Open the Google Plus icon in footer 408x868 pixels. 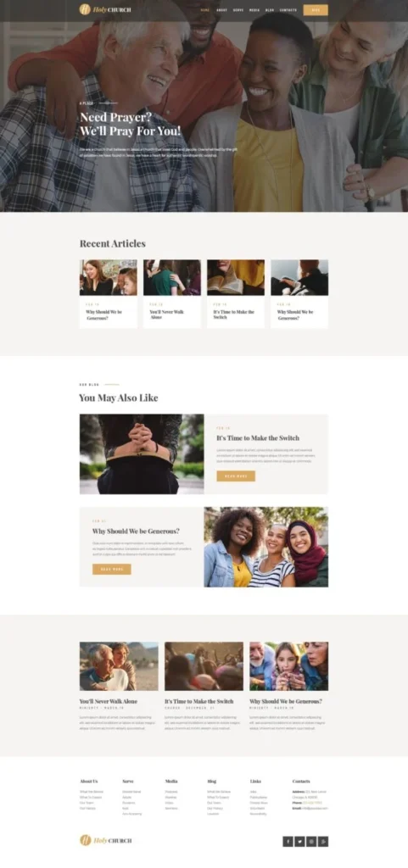tap(323, 842)
